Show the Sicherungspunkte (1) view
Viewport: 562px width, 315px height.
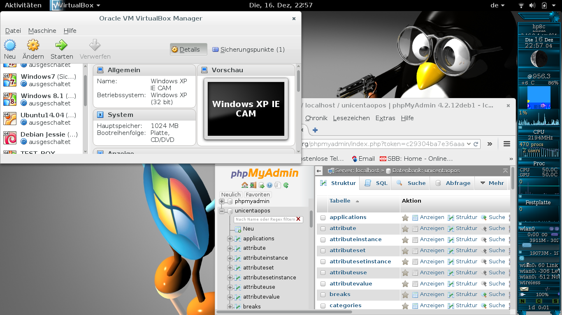(248, 50)
